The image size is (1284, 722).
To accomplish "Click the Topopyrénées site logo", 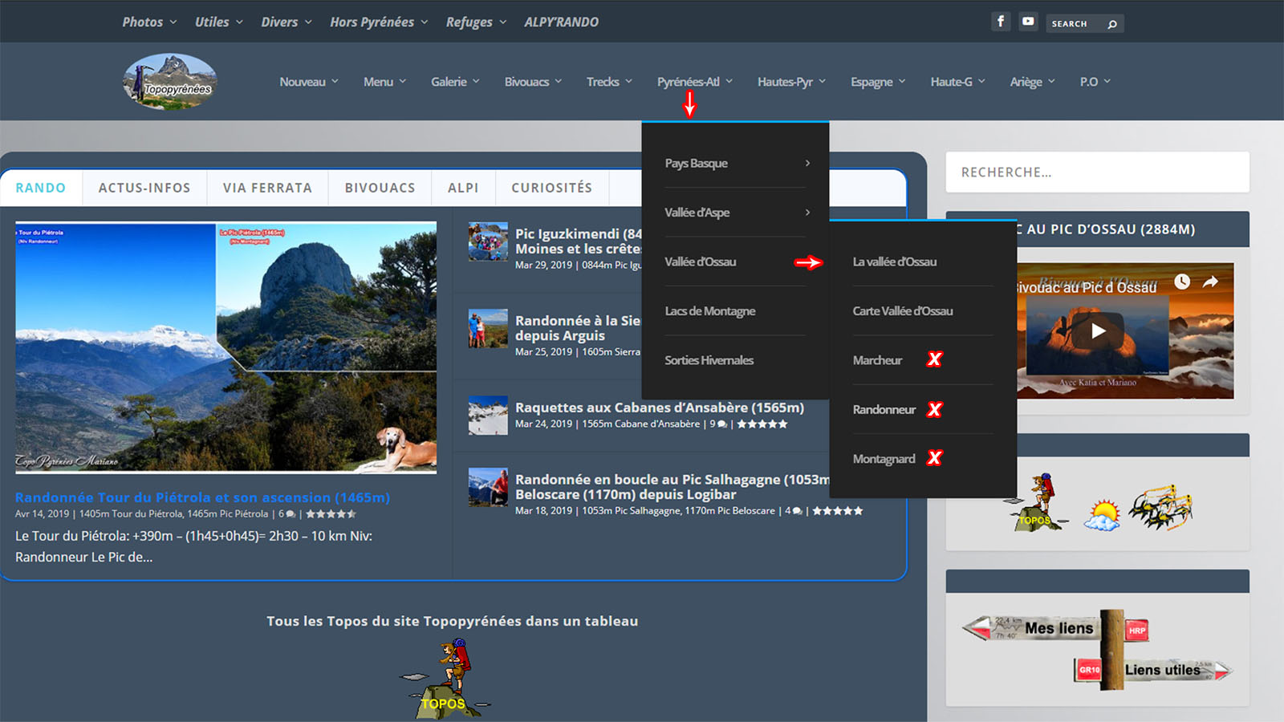I will click(x=170, y=81).
